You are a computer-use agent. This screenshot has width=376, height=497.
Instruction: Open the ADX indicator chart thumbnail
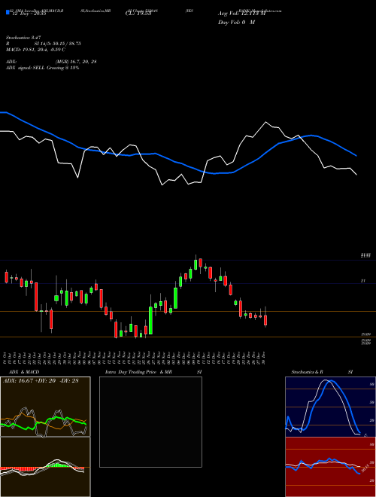(45, 407)
